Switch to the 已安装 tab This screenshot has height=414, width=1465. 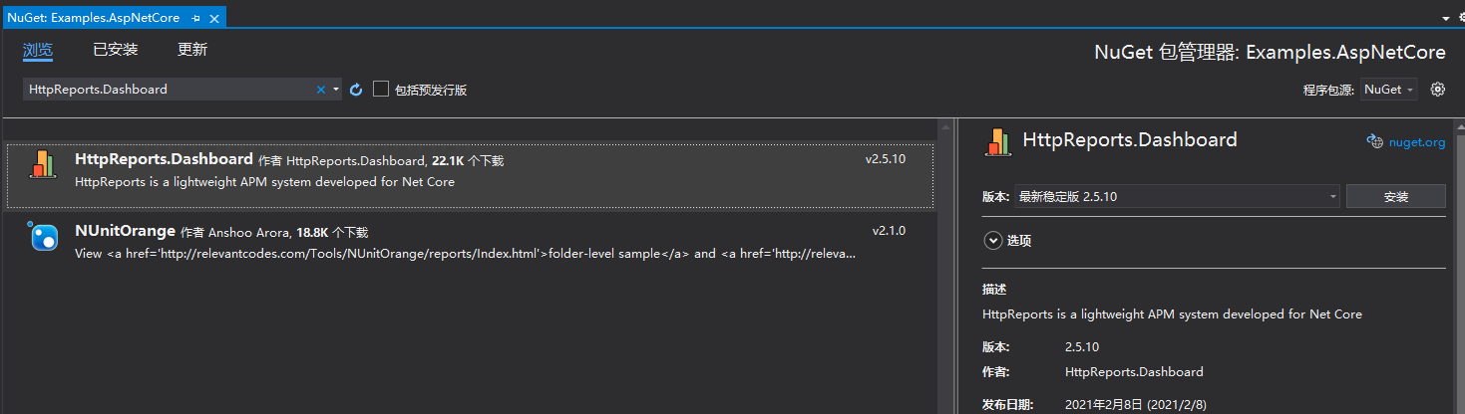click(x=115, y=50)
